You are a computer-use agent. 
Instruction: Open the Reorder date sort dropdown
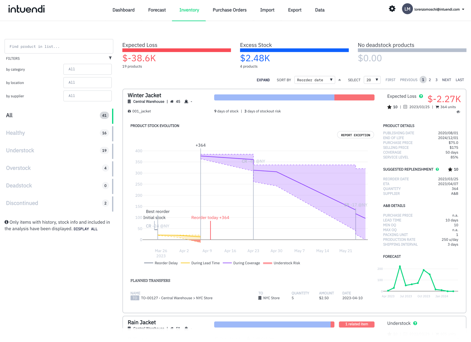coord(314,80)
